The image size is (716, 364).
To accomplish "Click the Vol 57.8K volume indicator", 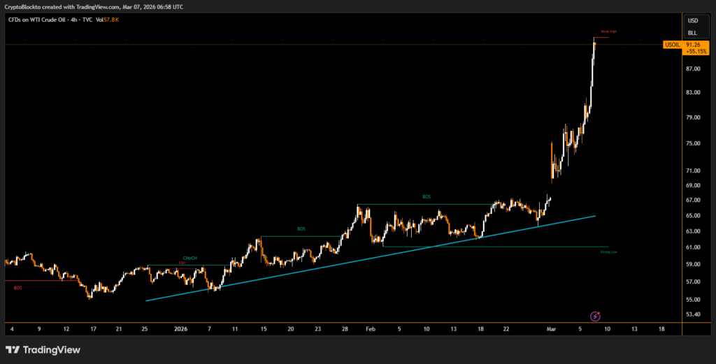I will point(108,21).
